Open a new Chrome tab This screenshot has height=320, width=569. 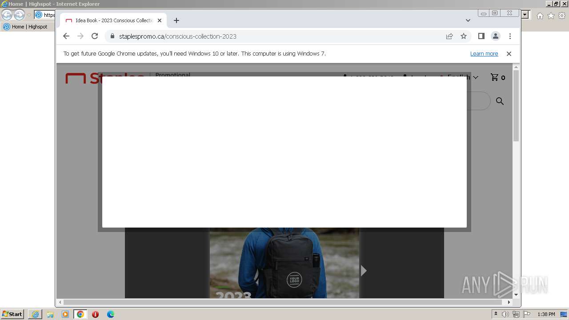point(176,20)
